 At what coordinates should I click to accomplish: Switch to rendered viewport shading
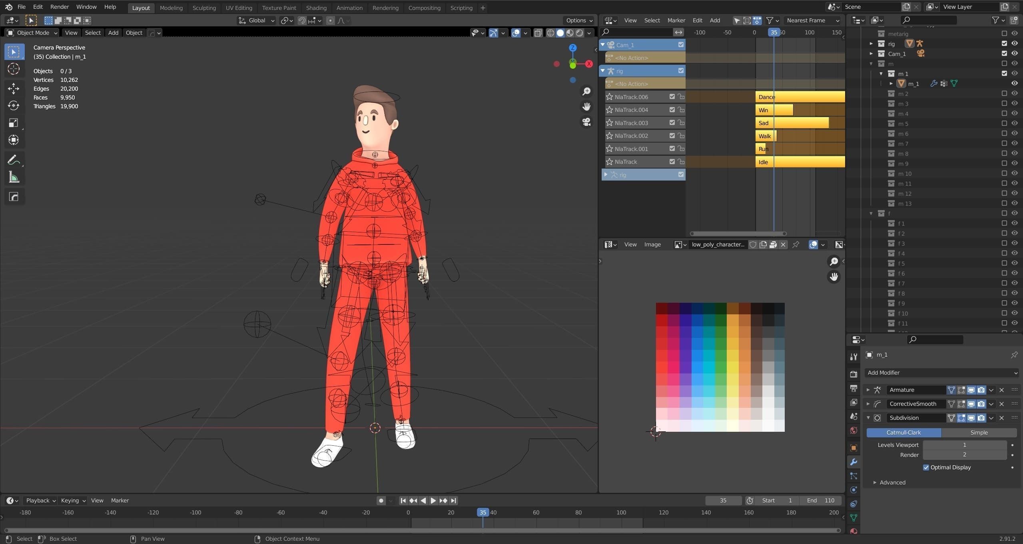click(579, 33)
